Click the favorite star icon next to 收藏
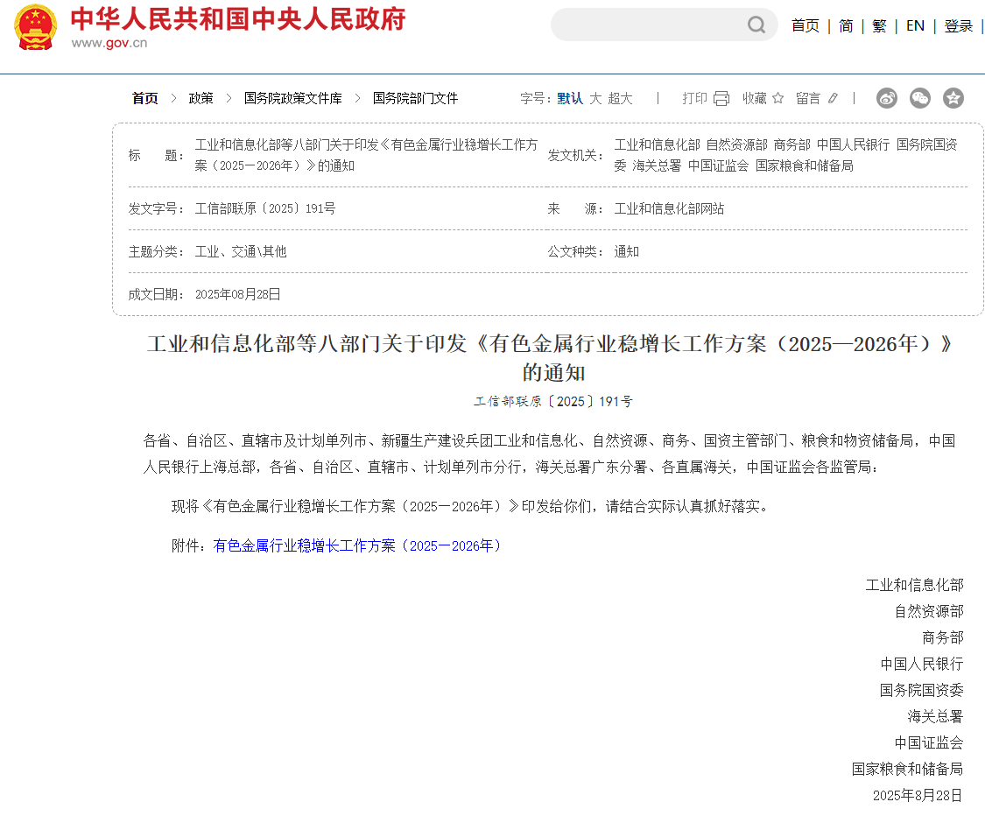This screenshot has height=816, width=985. tap(777, 98)
